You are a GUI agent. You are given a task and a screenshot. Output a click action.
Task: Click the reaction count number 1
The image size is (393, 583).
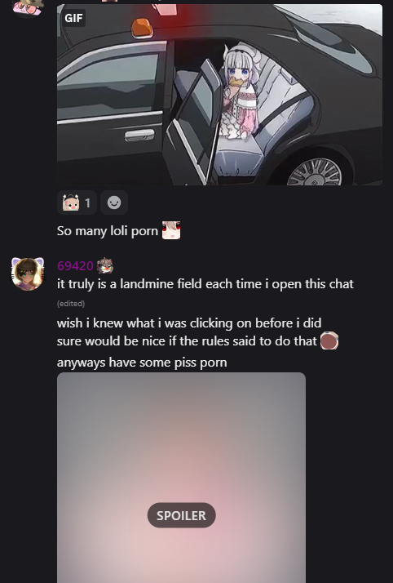point(87,203)
